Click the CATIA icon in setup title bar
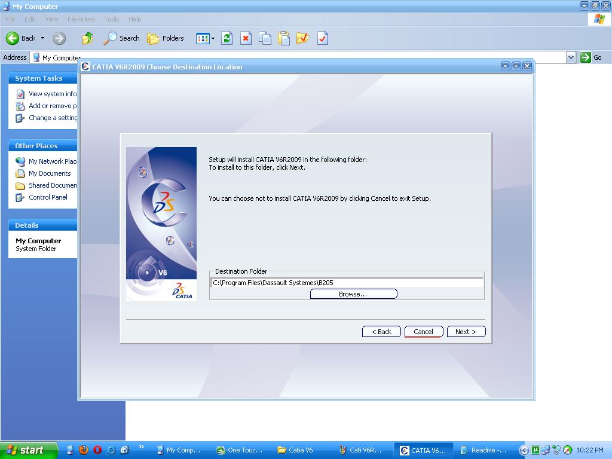The height and width of the screenshot is (459, 612). click(85, 67)
